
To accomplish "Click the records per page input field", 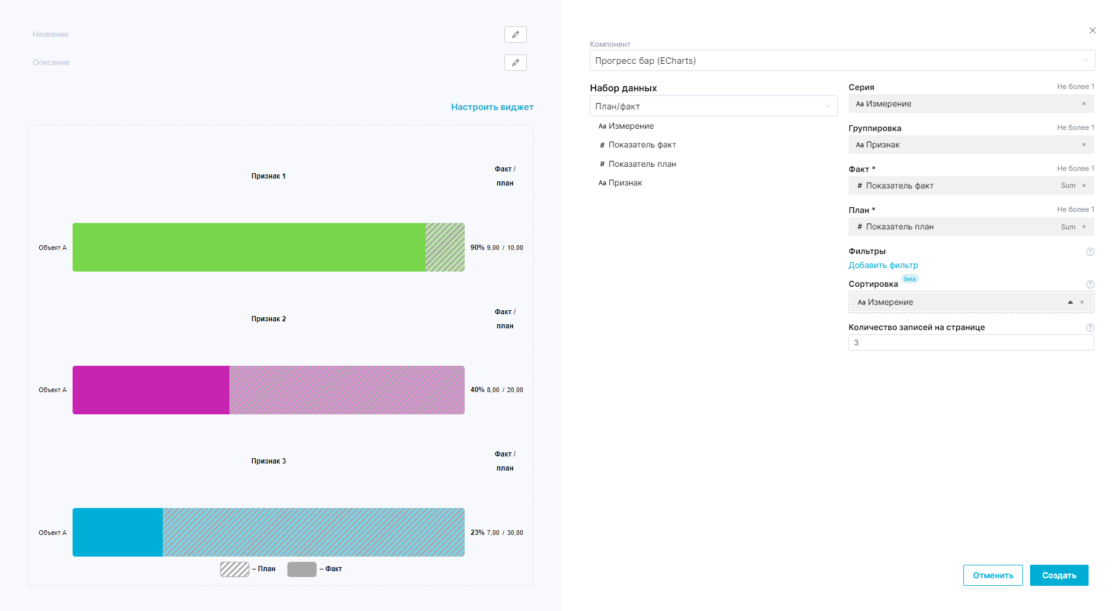I will pos(970,342).
